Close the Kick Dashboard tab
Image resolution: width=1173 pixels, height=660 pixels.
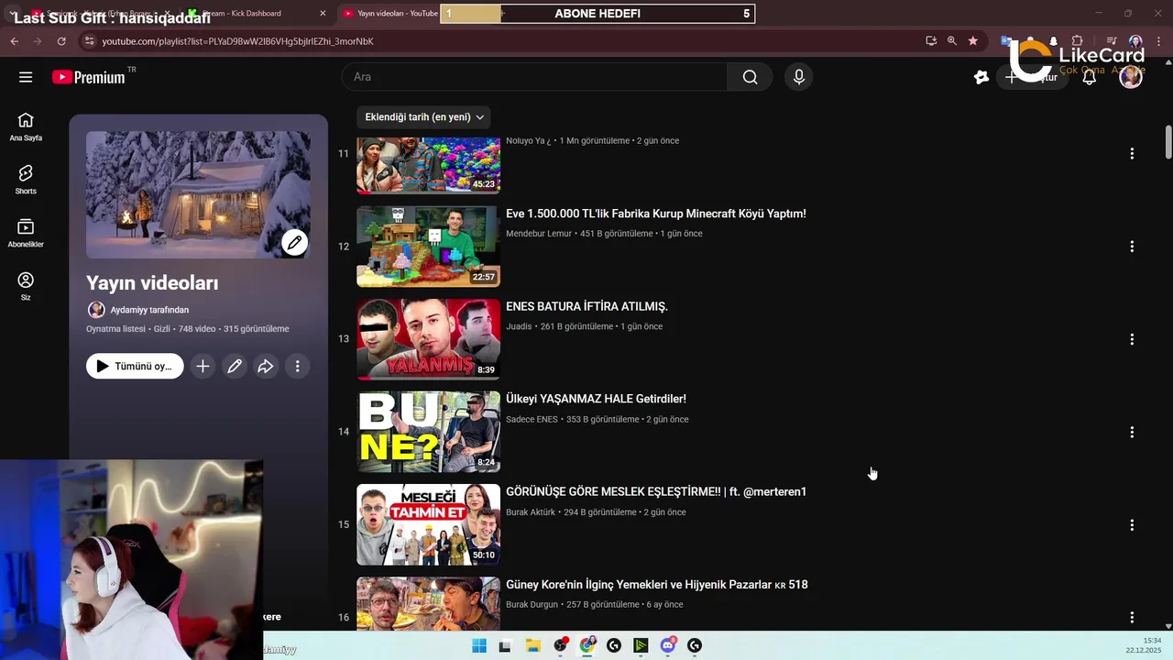[323, 14]
